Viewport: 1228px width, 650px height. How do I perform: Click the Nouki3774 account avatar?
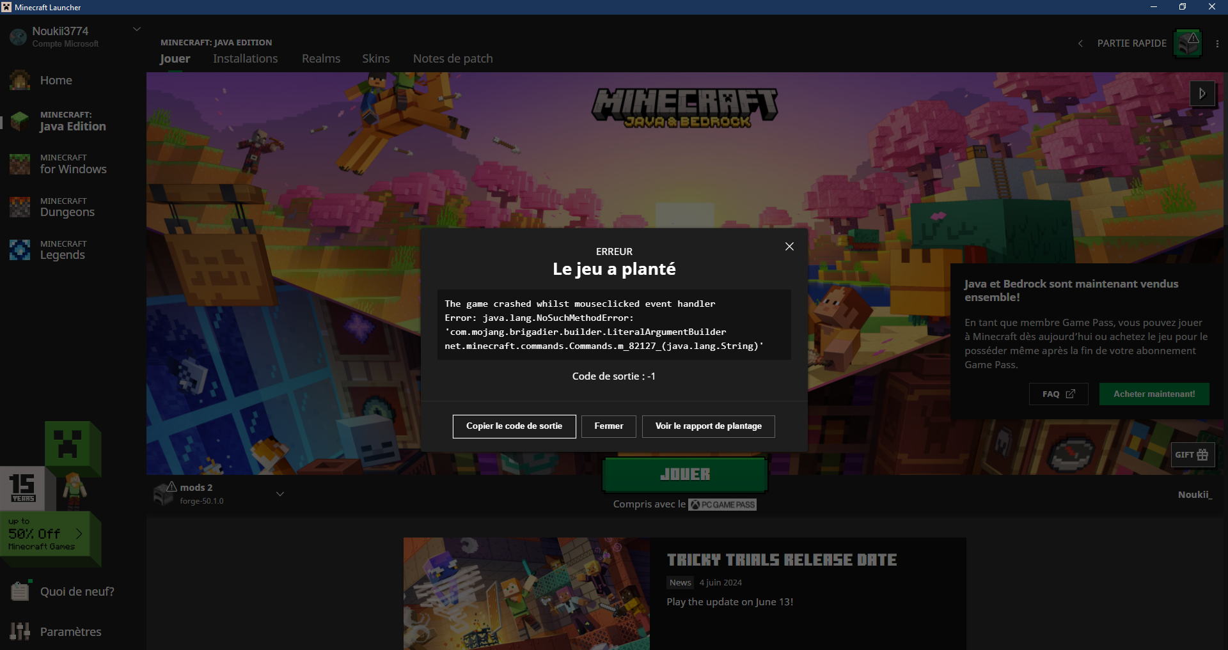click(18, 36)
